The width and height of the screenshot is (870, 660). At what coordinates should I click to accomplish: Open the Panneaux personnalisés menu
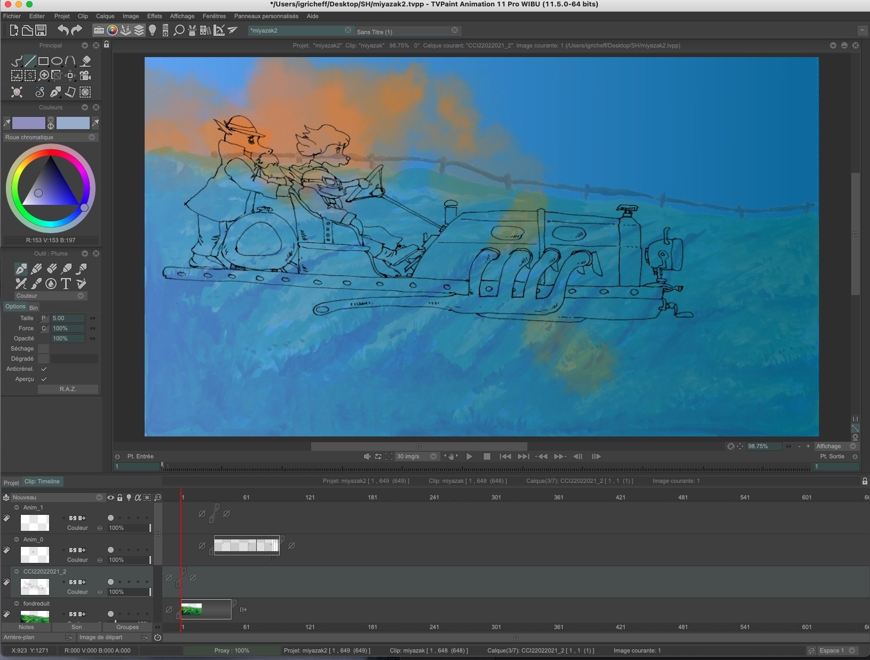pyautogui.click(x=266, y=16)
